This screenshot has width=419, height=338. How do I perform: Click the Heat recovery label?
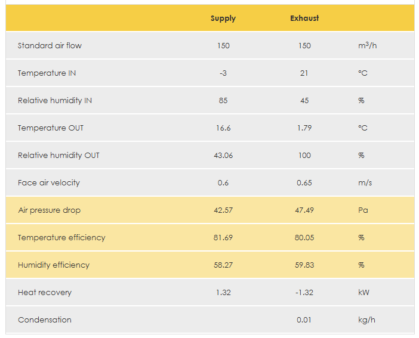[45, 293]
